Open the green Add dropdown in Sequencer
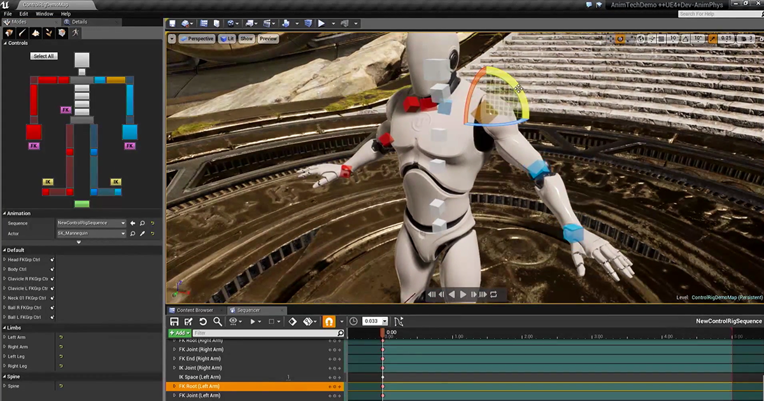This screenshot has height=401, width=764. click(x=179, y=333)
